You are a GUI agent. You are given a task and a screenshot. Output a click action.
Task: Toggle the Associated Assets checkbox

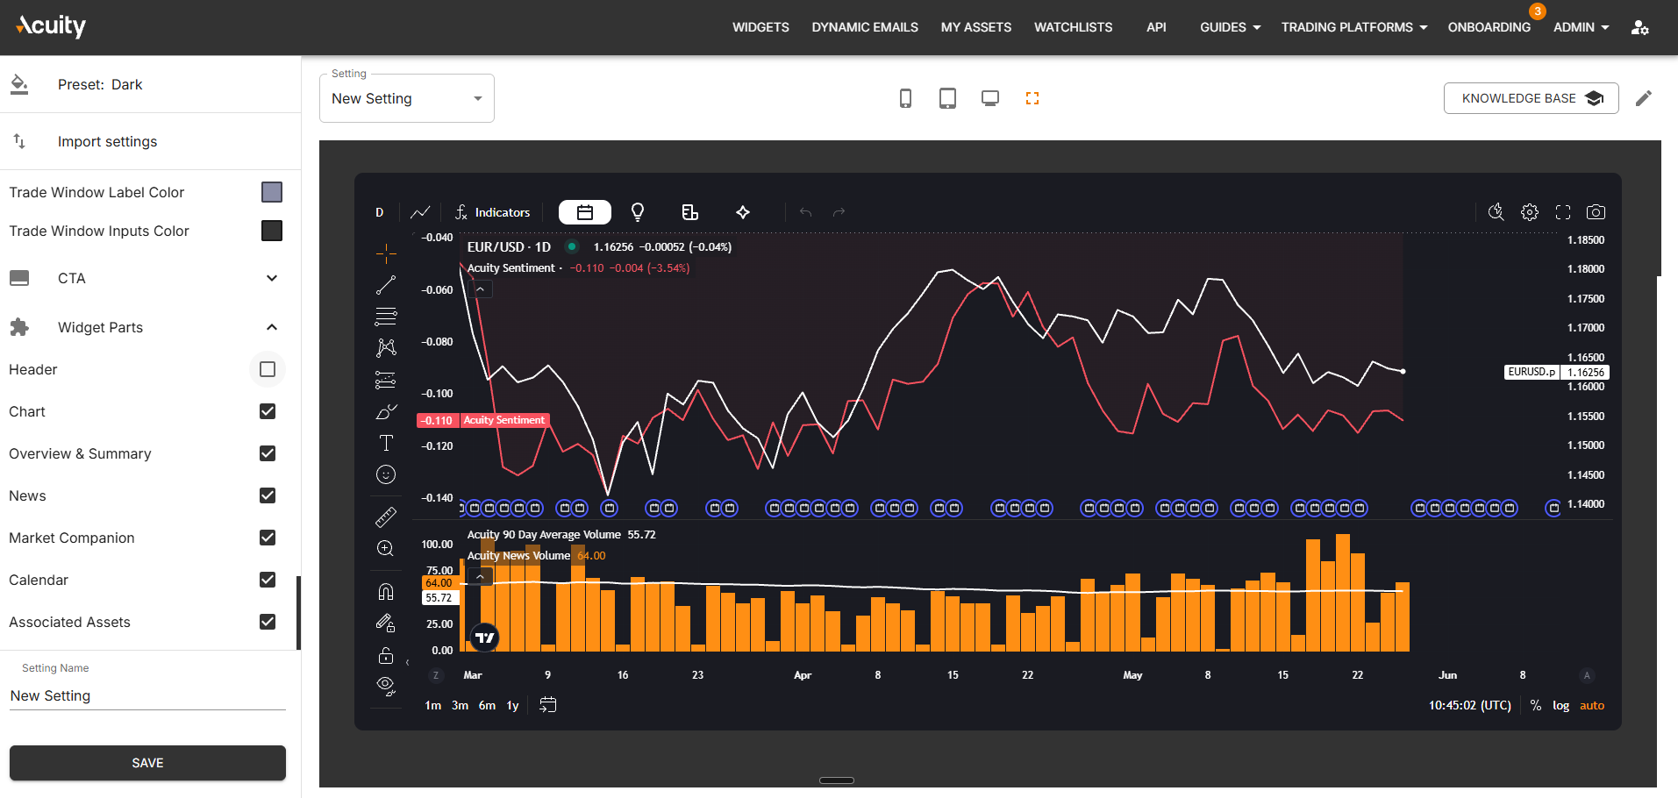[x=268, y=622]
